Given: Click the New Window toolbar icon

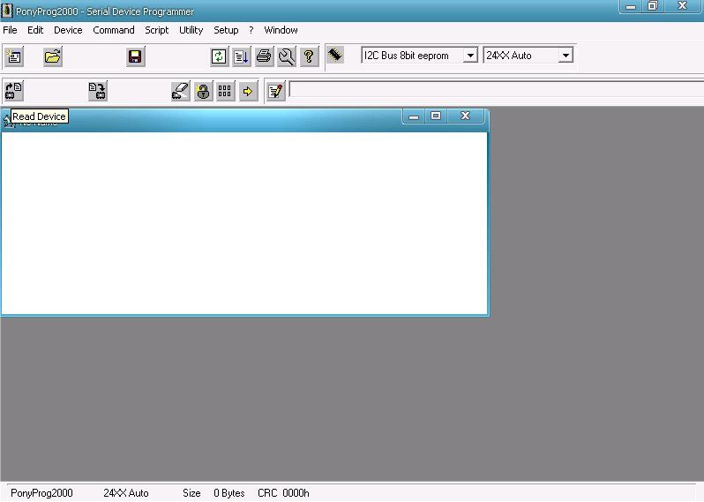Looking at the screenshot, I should (x=14, y=56).
